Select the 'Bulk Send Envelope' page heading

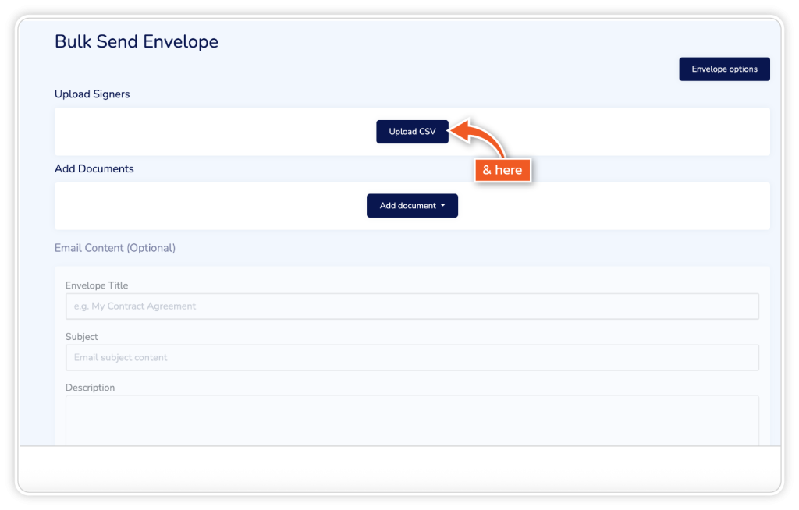(x=137, y=42)
